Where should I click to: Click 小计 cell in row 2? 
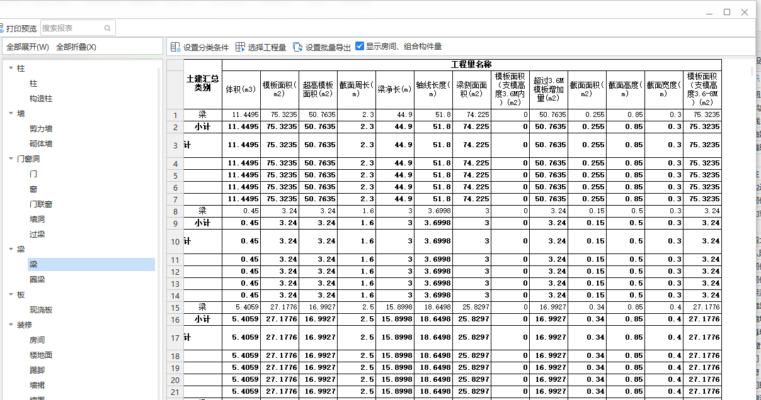pos(202,127)
